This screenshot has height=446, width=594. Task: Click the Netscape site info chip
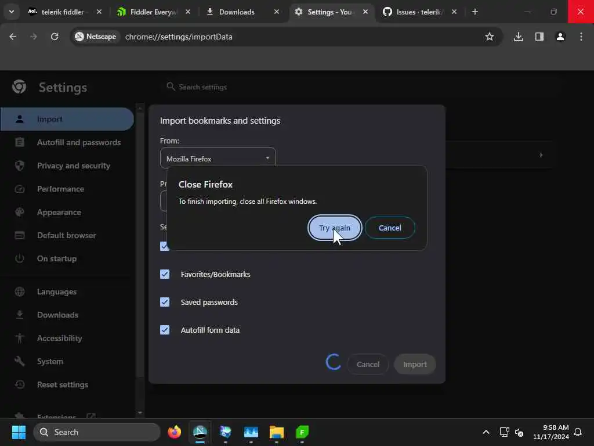[96, 37]
